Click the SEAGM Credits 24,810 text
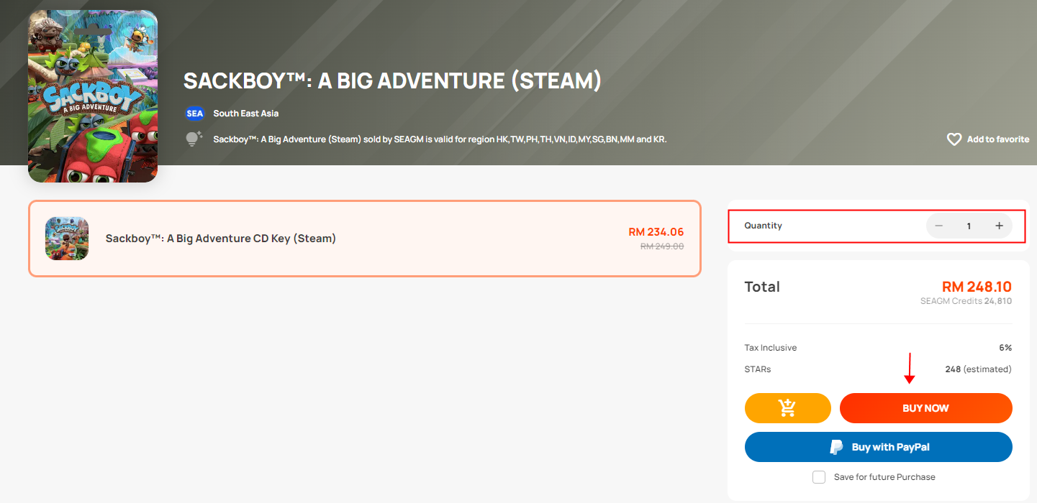Viewport: 1037px width, 503px height. 966,301
